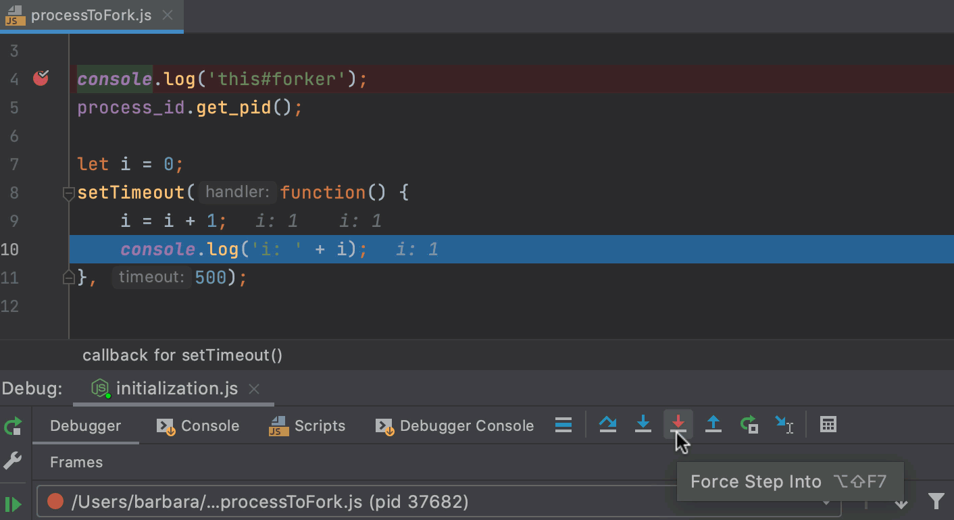954x520 pixels.
Task: Click the next frame down arrow
Action: pyautogui.click(x=901, y=503)
